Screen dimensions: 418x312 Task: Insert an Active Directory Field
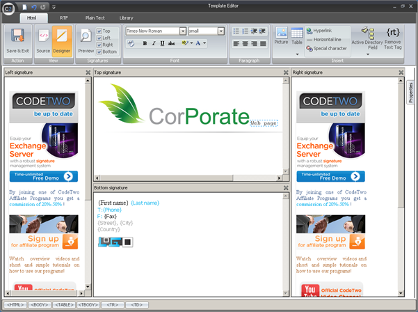367,38
